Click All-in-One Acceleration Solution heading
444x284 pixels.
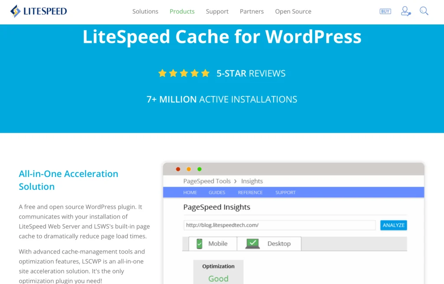(x=69, y=180)
